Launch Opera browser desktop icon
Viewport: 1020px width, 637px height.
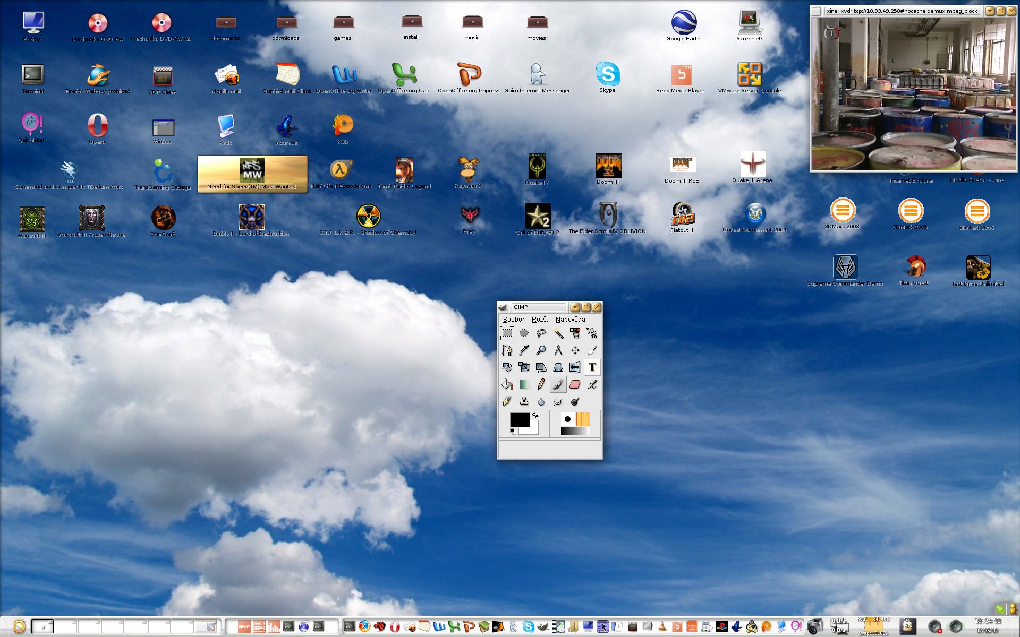click(x=97, y=128)
